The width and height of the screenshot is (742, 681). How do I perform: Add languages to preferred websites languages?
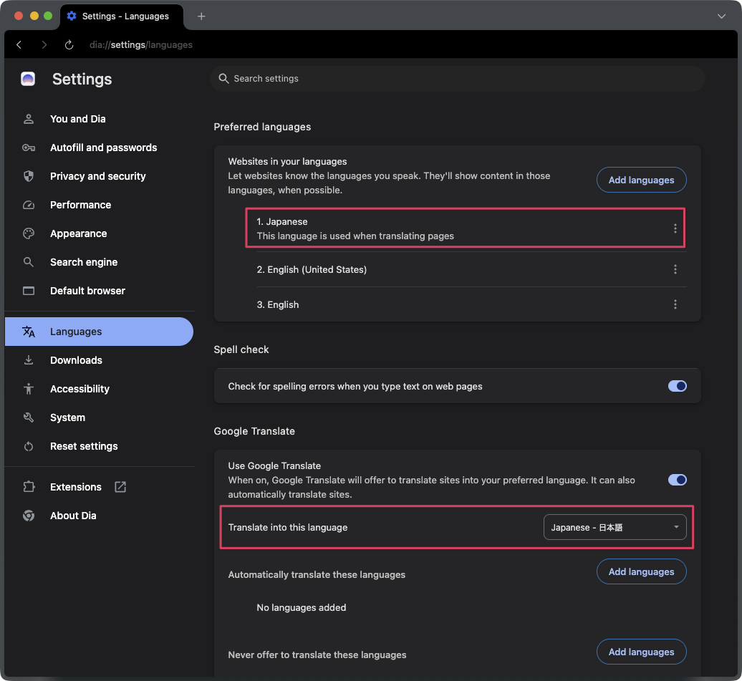coord(641,180)
